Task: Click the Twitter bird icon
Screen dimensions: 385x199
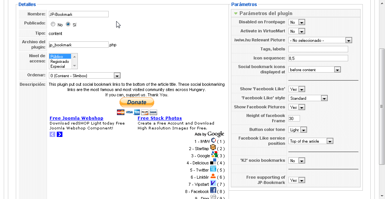Action: [x=213, y=169]
